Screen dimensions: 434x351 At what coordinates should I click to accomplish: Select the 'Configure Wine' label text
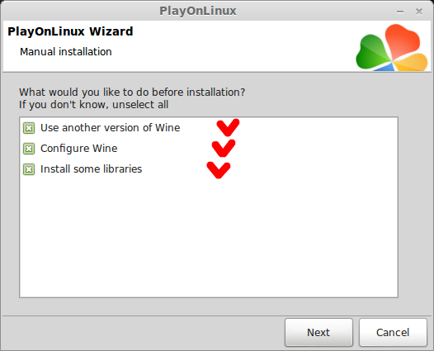pos(79,149)
